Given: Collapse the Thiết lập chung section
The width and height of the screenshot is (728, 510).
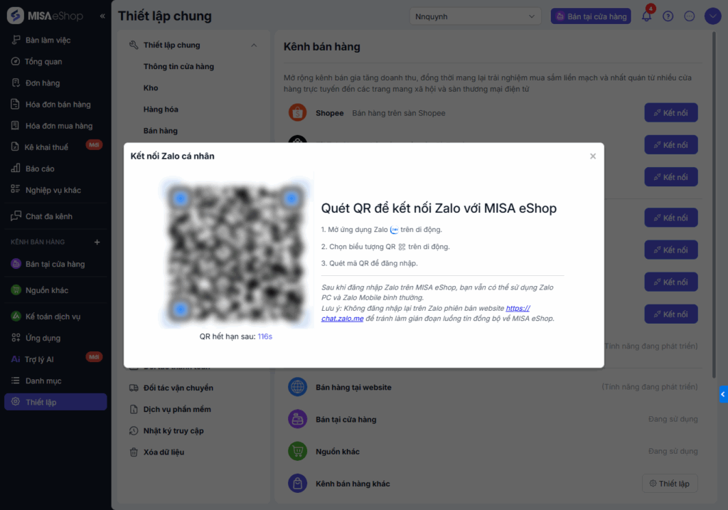Looking at the screenshot, I should coord(254,46).
